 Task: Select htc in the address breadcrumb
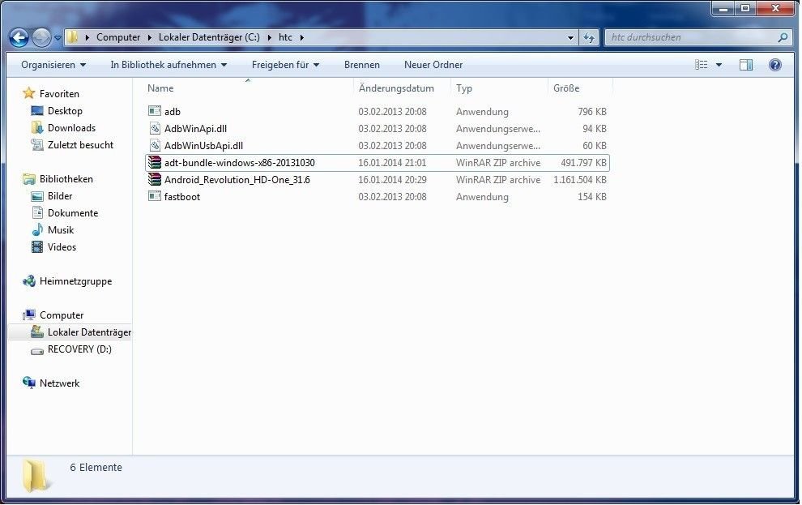(285, 37)
